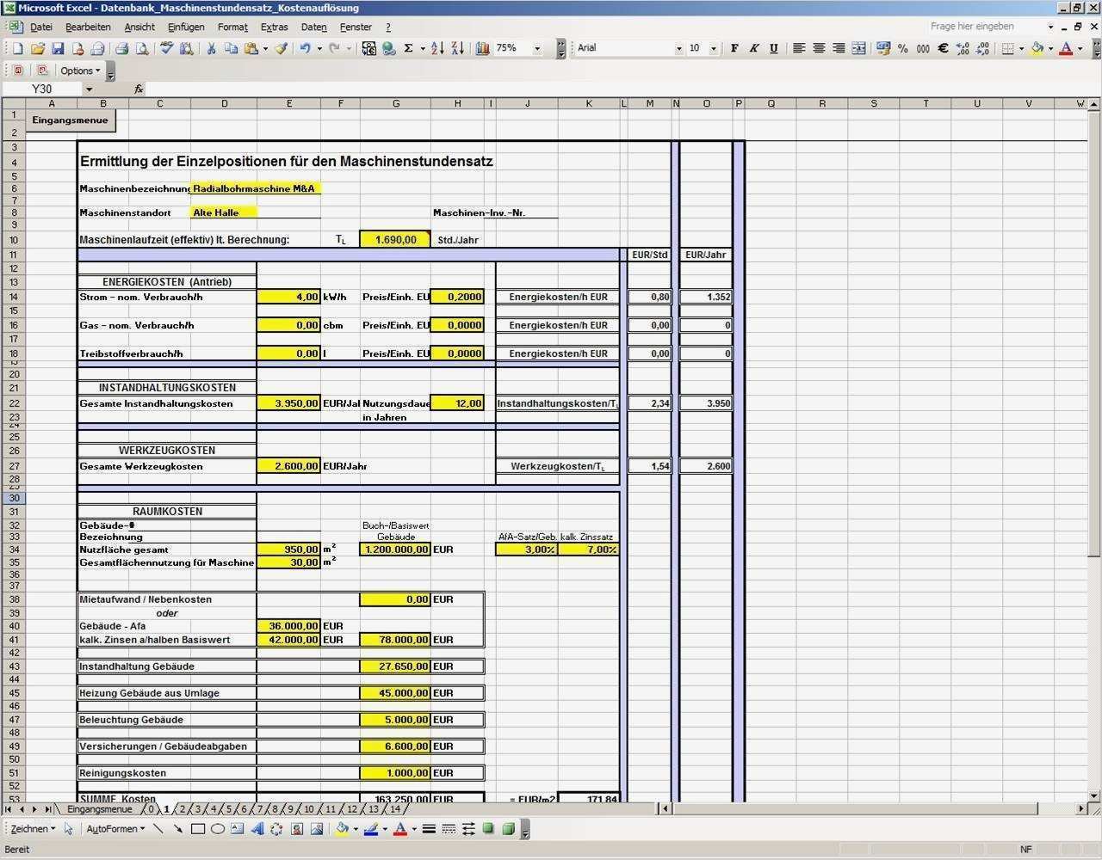
Task: Expand the Borders dropdown arrow
Action: 1021,49
